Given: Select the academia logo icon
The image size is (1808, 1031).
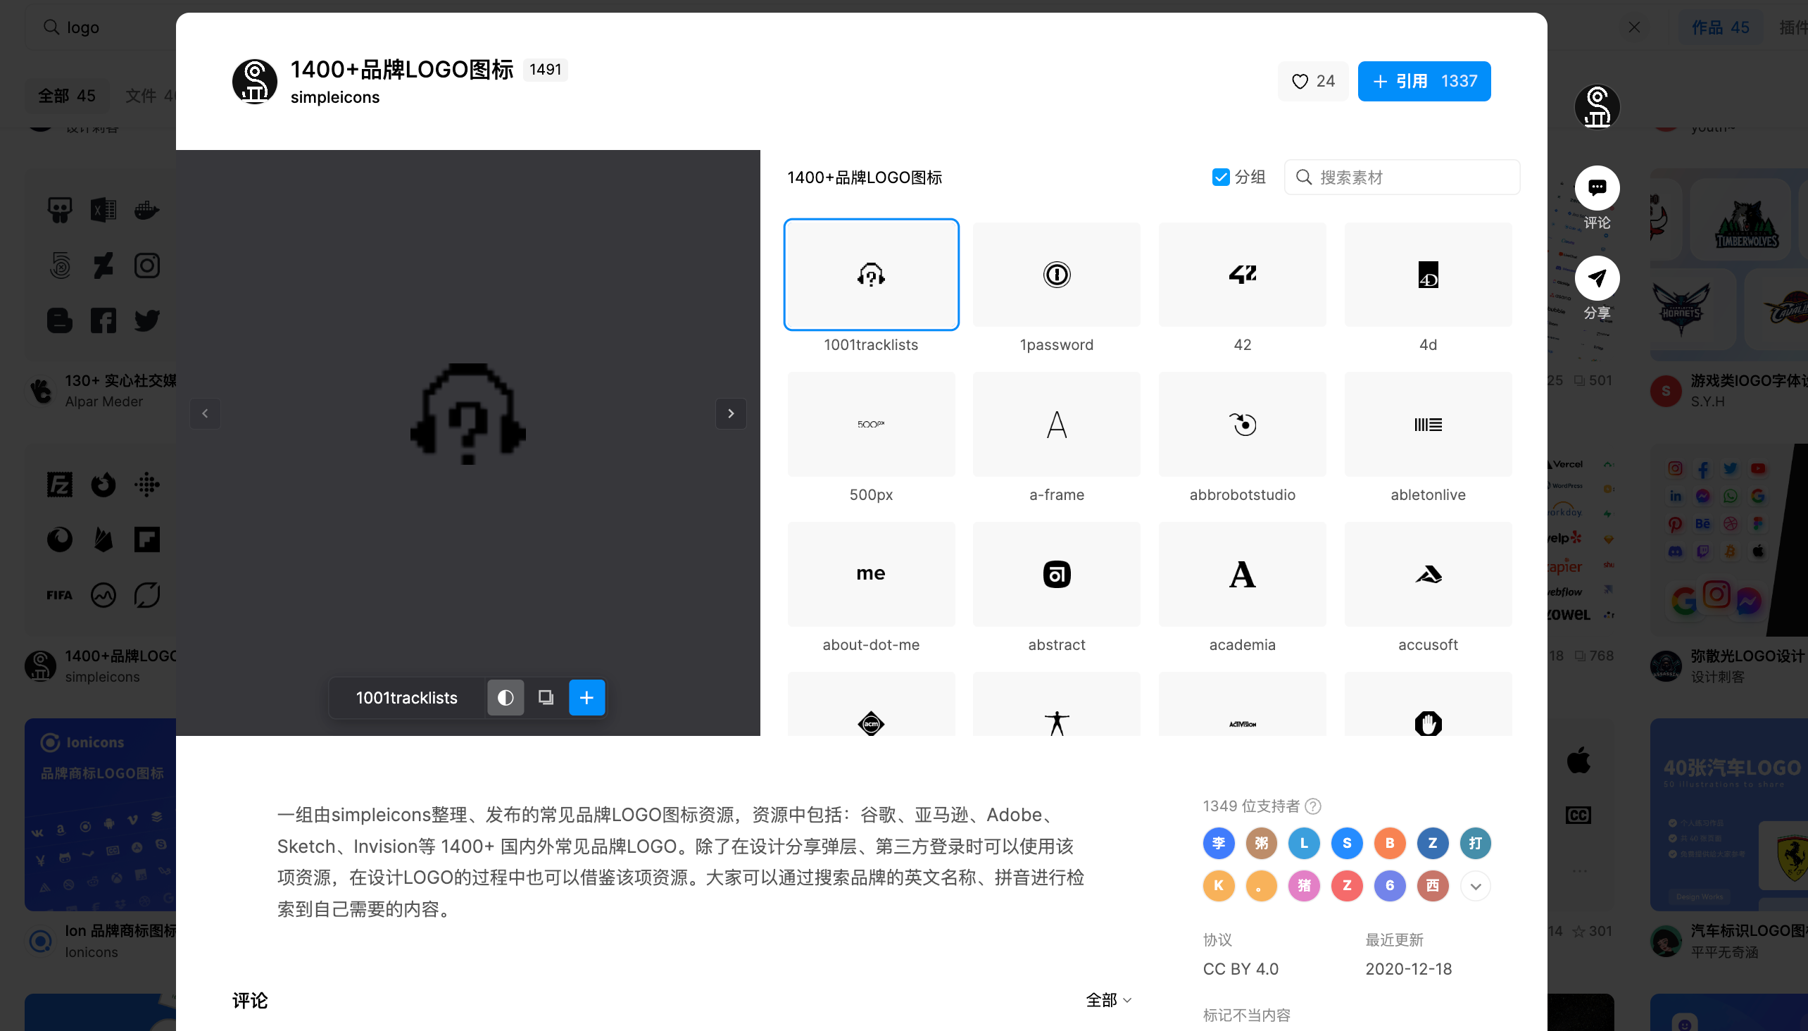Looking at the screenshot, I should pos(1243,574).
